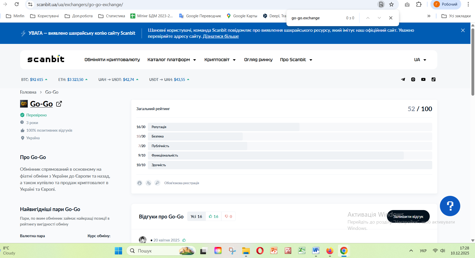Open the Google Переводчик bookmark
This screenshot has height=258, width=475.
[x=200, y=16]
